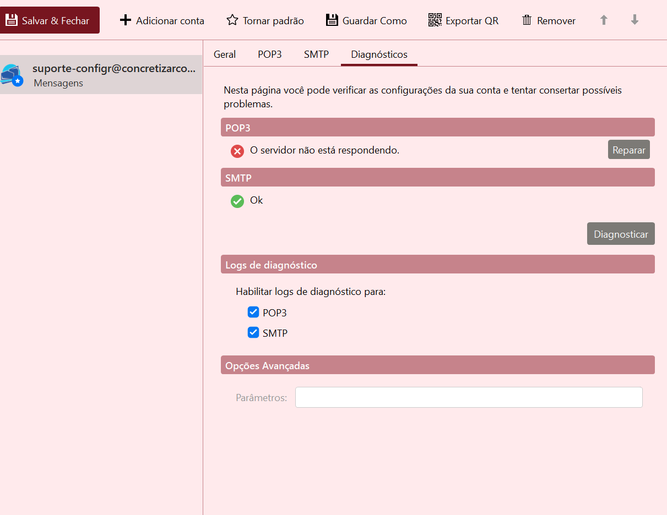Image resolution: width=667 pixels, height=515 pixels.
Task: Run the Diagnosticar button
Action: pos(621,234)
